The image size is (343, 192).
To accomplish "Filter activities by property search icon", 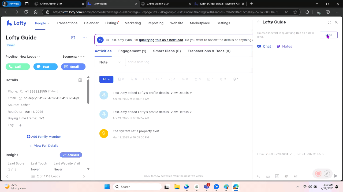I will (171, 79).
